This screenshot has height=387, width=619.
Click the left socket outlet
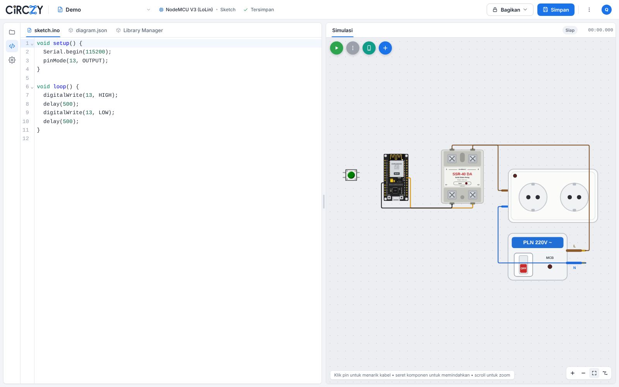(x=533, y=197)
